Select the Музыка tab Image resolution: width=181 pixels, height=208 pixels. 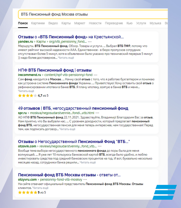point(155,23)
